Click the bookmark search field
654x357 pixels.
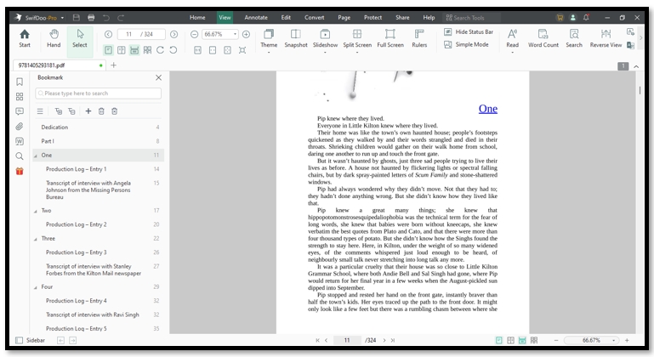[x=99, y=93]
